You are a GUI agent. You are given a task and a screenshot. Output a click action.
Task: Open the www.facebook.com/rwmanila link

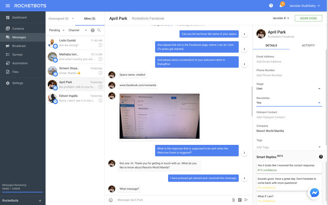(x=138, y=85)
